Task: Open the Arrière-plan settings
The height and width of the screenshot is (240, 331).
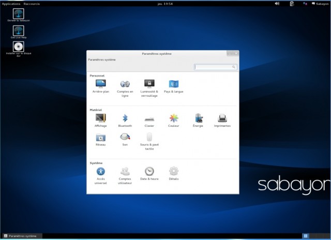Action: (x=101, y=86)
